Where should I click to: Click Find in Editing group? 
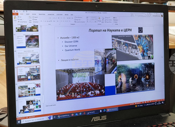[115, 18]
